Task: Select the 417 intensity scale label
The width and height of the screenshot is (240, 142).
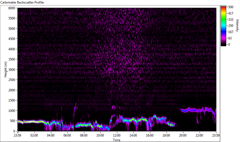Action: point(231,13)
